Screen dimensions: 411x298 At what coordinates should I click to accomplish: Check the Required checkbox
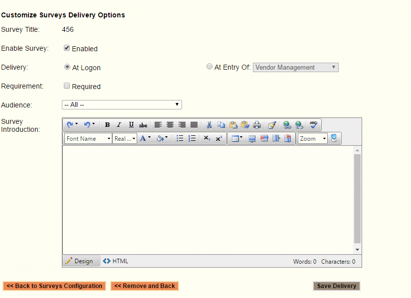tap(67, 86)
